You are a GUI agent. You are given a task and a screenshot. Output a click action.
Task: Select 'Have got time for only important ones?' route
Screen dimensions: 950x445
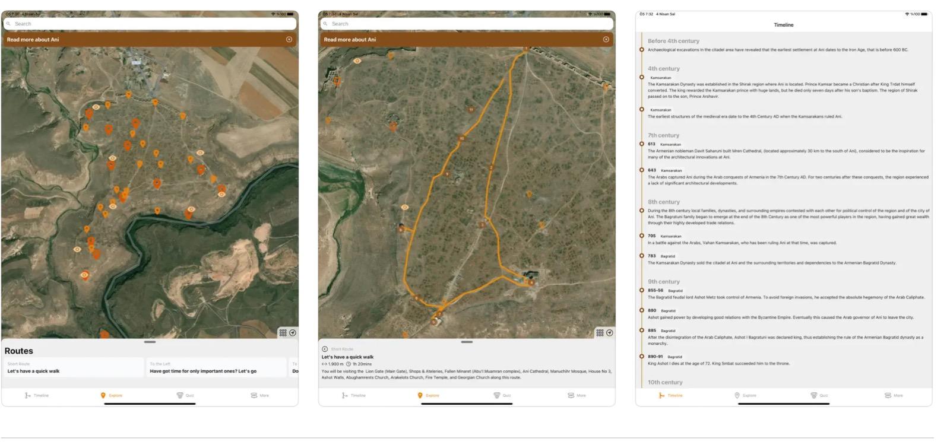click(216, 368)
